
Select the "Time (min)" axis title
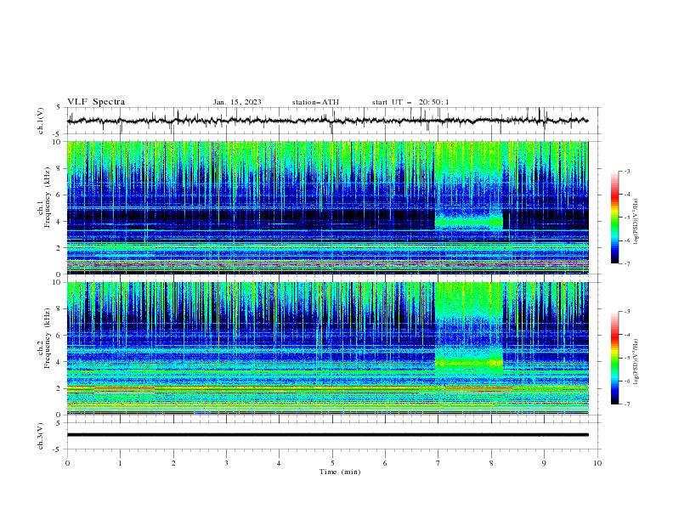tap(340, 472)
